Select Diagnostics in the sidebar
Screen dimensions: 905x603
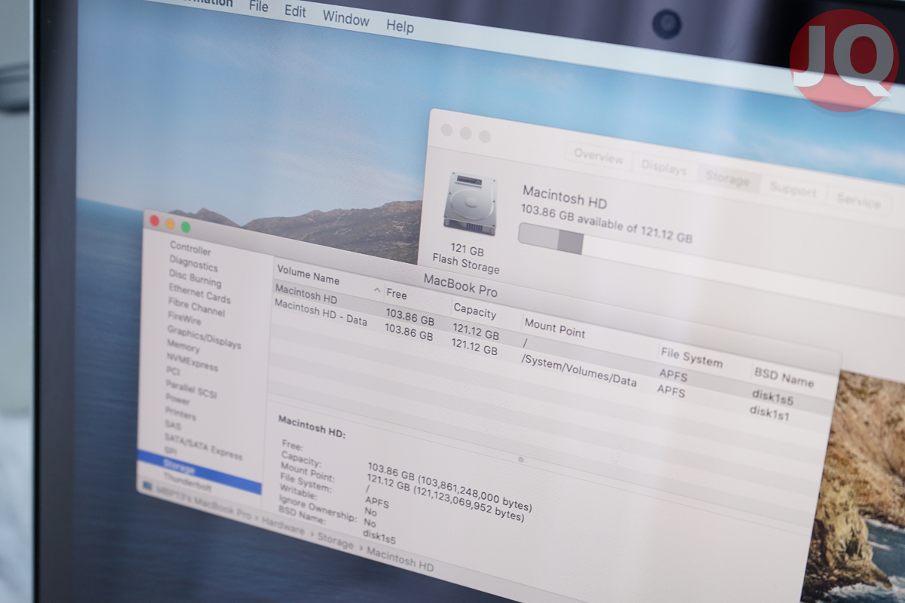193,265
